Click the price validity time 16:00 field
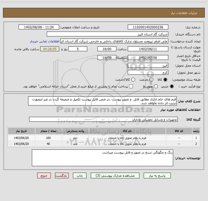Viewport: 208px width, 201px height. click(107, 57)
